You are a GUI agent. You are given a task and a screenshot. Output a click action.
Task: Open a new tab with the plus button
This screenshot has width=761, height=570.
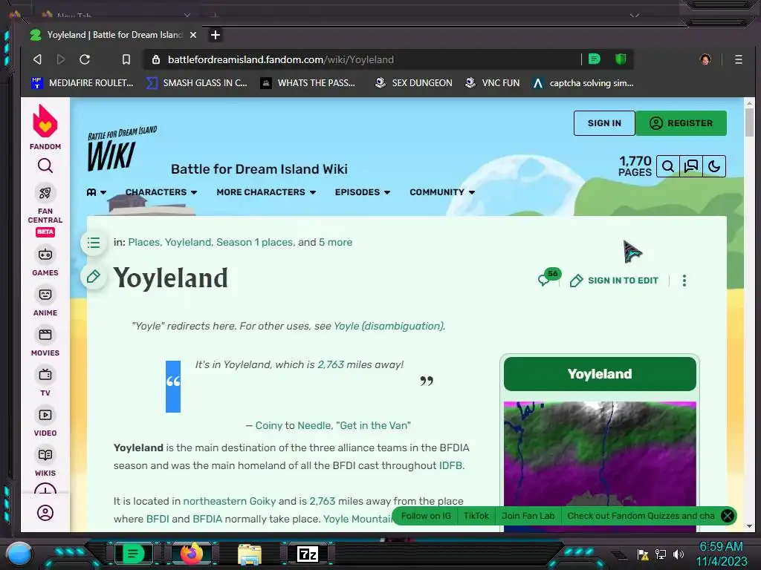pos(216,35)
